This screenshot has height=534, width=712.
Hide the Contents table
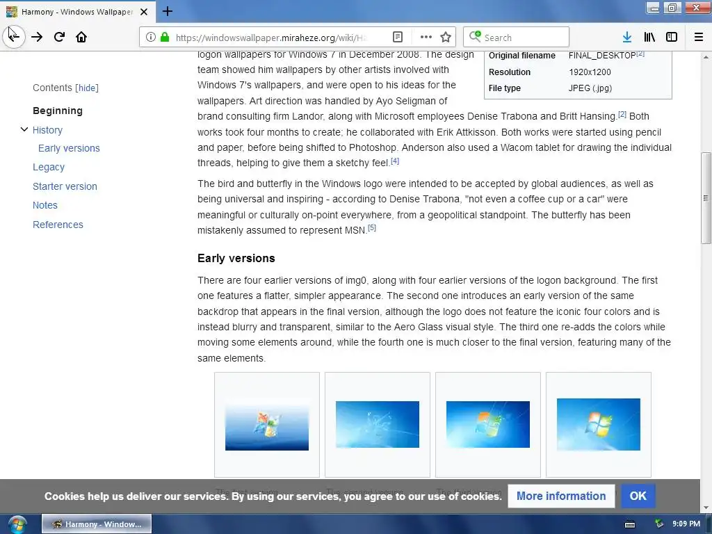(x=87, y=88)
